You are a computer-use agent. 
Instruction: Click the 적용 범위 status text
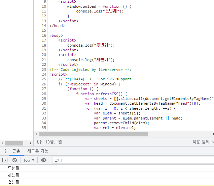click(203, 142)
